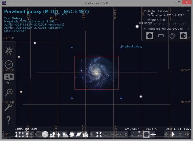Toggle nebulae and galaxy display
Image resolution: width=193 pixels, height=141 pixels.
click(x=72, y=134)
